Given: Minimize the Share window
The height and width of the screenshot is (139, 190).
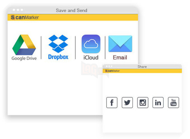Looking at the screenshot, I should click(109, 66).
